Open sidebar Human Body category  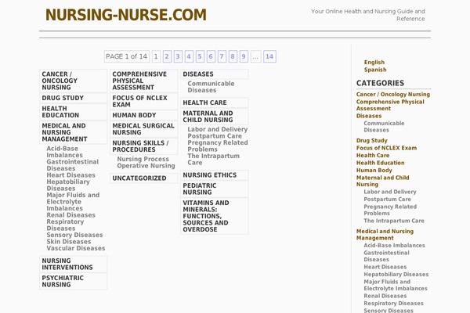(374, 171)
